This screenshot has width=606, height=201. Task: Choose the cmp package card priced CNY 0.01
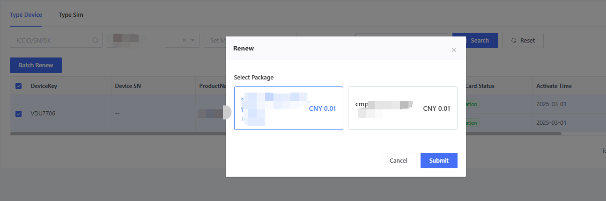click(x=402, y=108)
